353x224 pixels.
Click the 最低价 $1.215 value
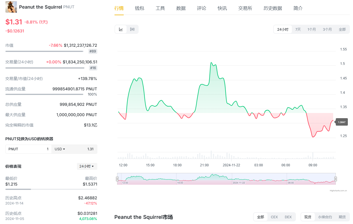[x=11, y=184]
